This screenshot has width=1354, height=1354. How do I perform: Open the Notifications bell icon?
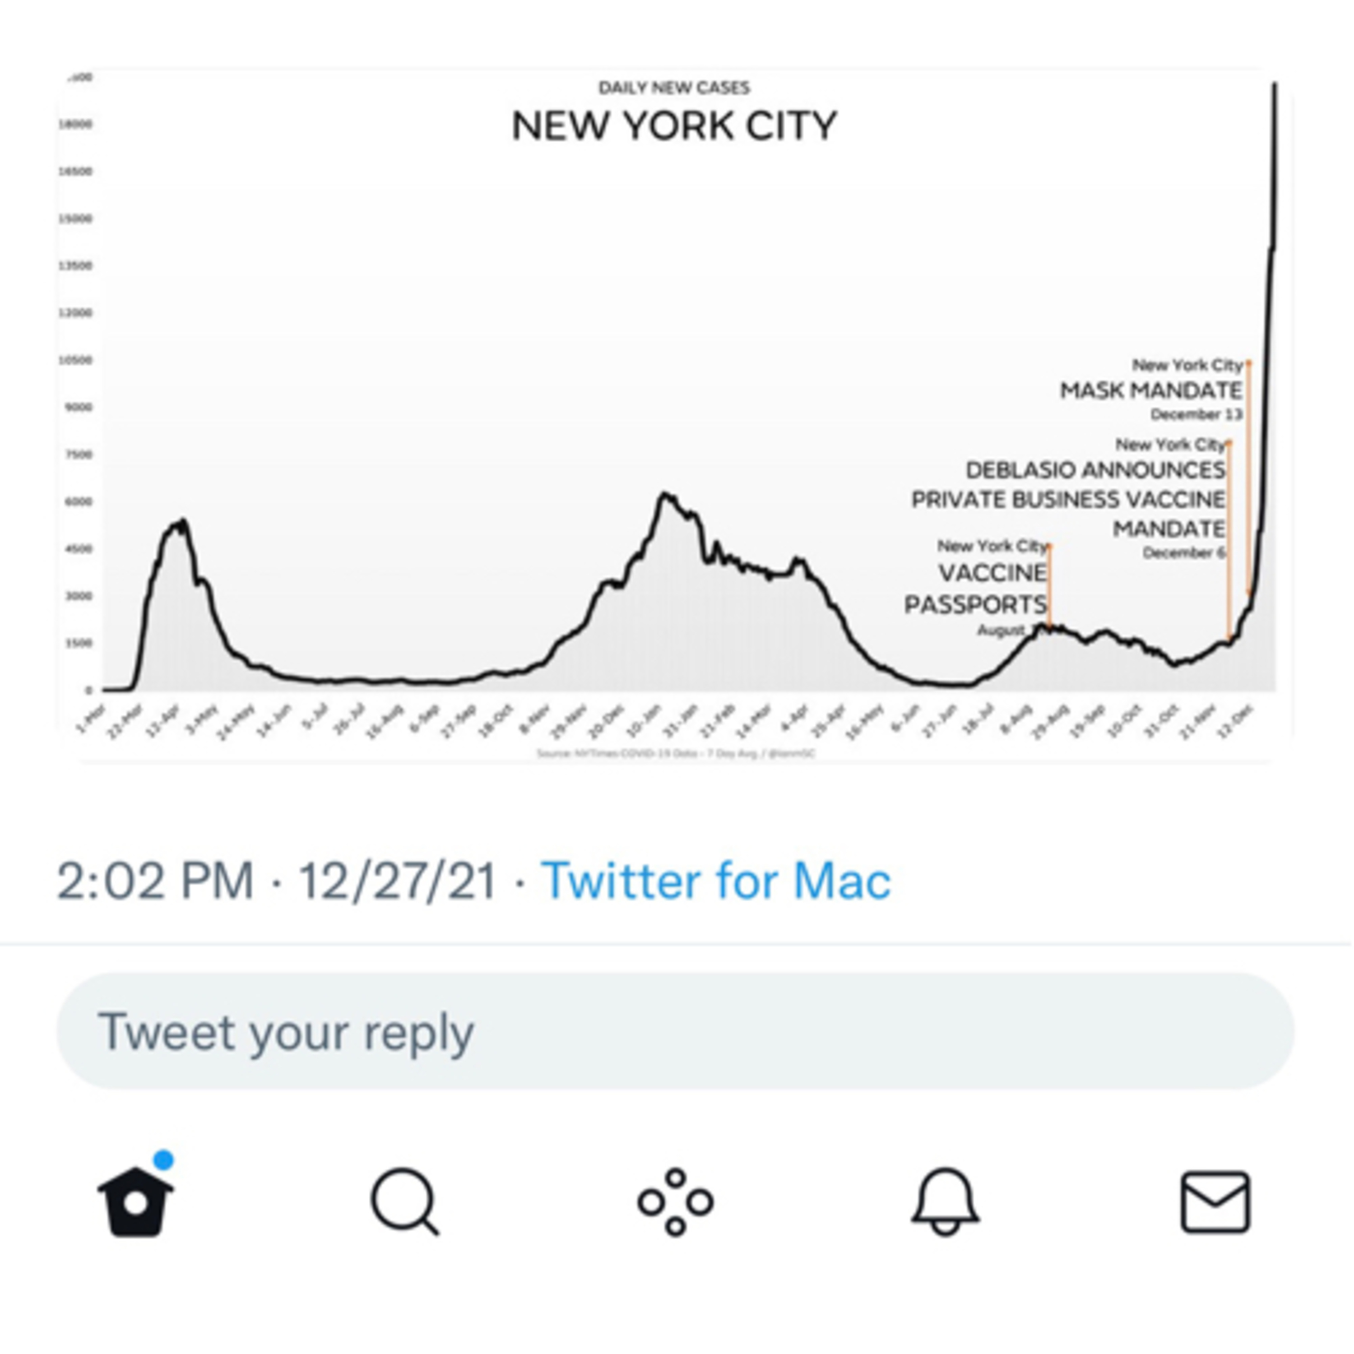click(x=946, y=1201)
